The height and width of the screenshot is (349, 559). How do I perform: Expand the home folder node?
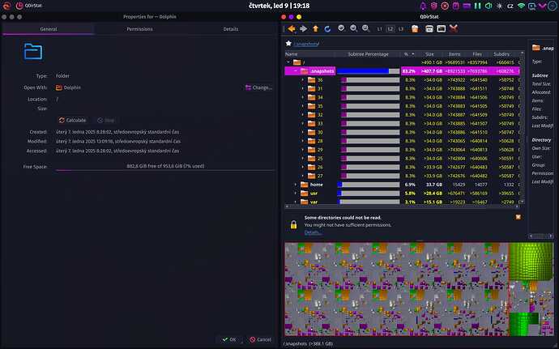pos(296,185)
